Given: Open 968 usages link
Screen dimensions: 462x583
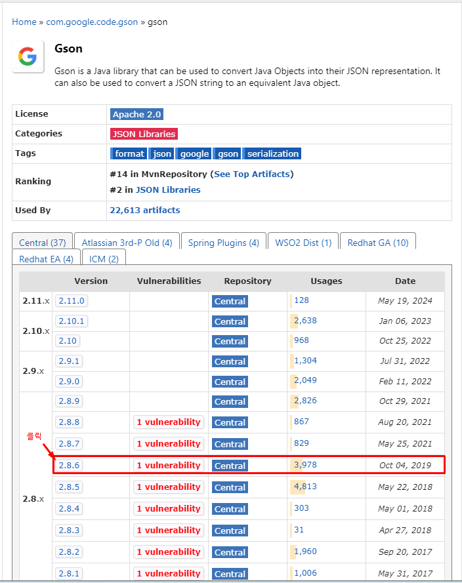Looking at the screenshot, I should 301,340.
